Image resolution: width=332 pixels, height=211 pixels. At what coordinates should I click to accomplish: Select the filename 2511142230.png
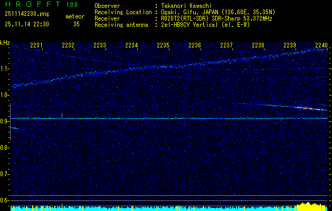pyautogui.click(x=27, y=14)
